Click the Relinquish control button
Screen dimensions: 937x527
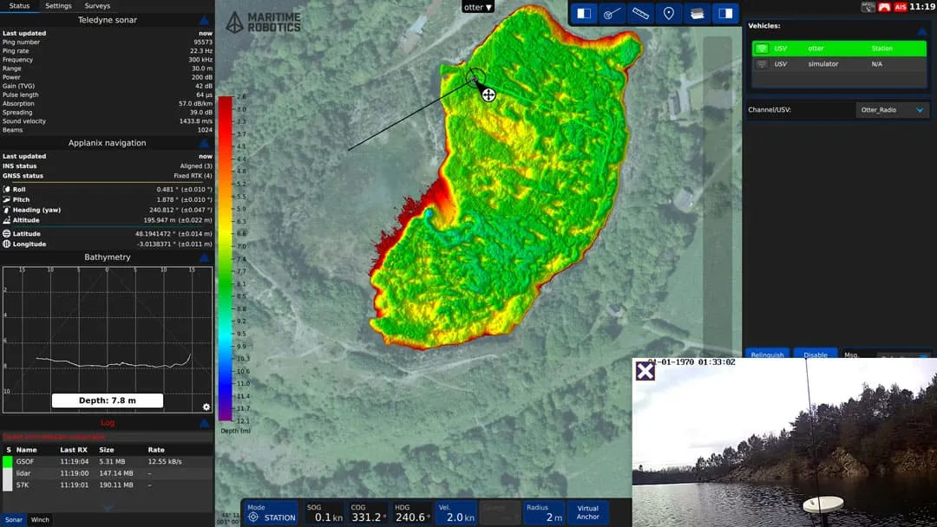[768, 355]
